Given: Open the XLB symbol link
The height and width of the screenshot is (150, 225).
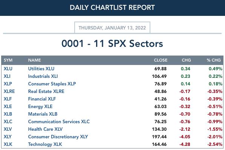Looking at the screenshot, I should pyautogui.click(x=8, y=114).
